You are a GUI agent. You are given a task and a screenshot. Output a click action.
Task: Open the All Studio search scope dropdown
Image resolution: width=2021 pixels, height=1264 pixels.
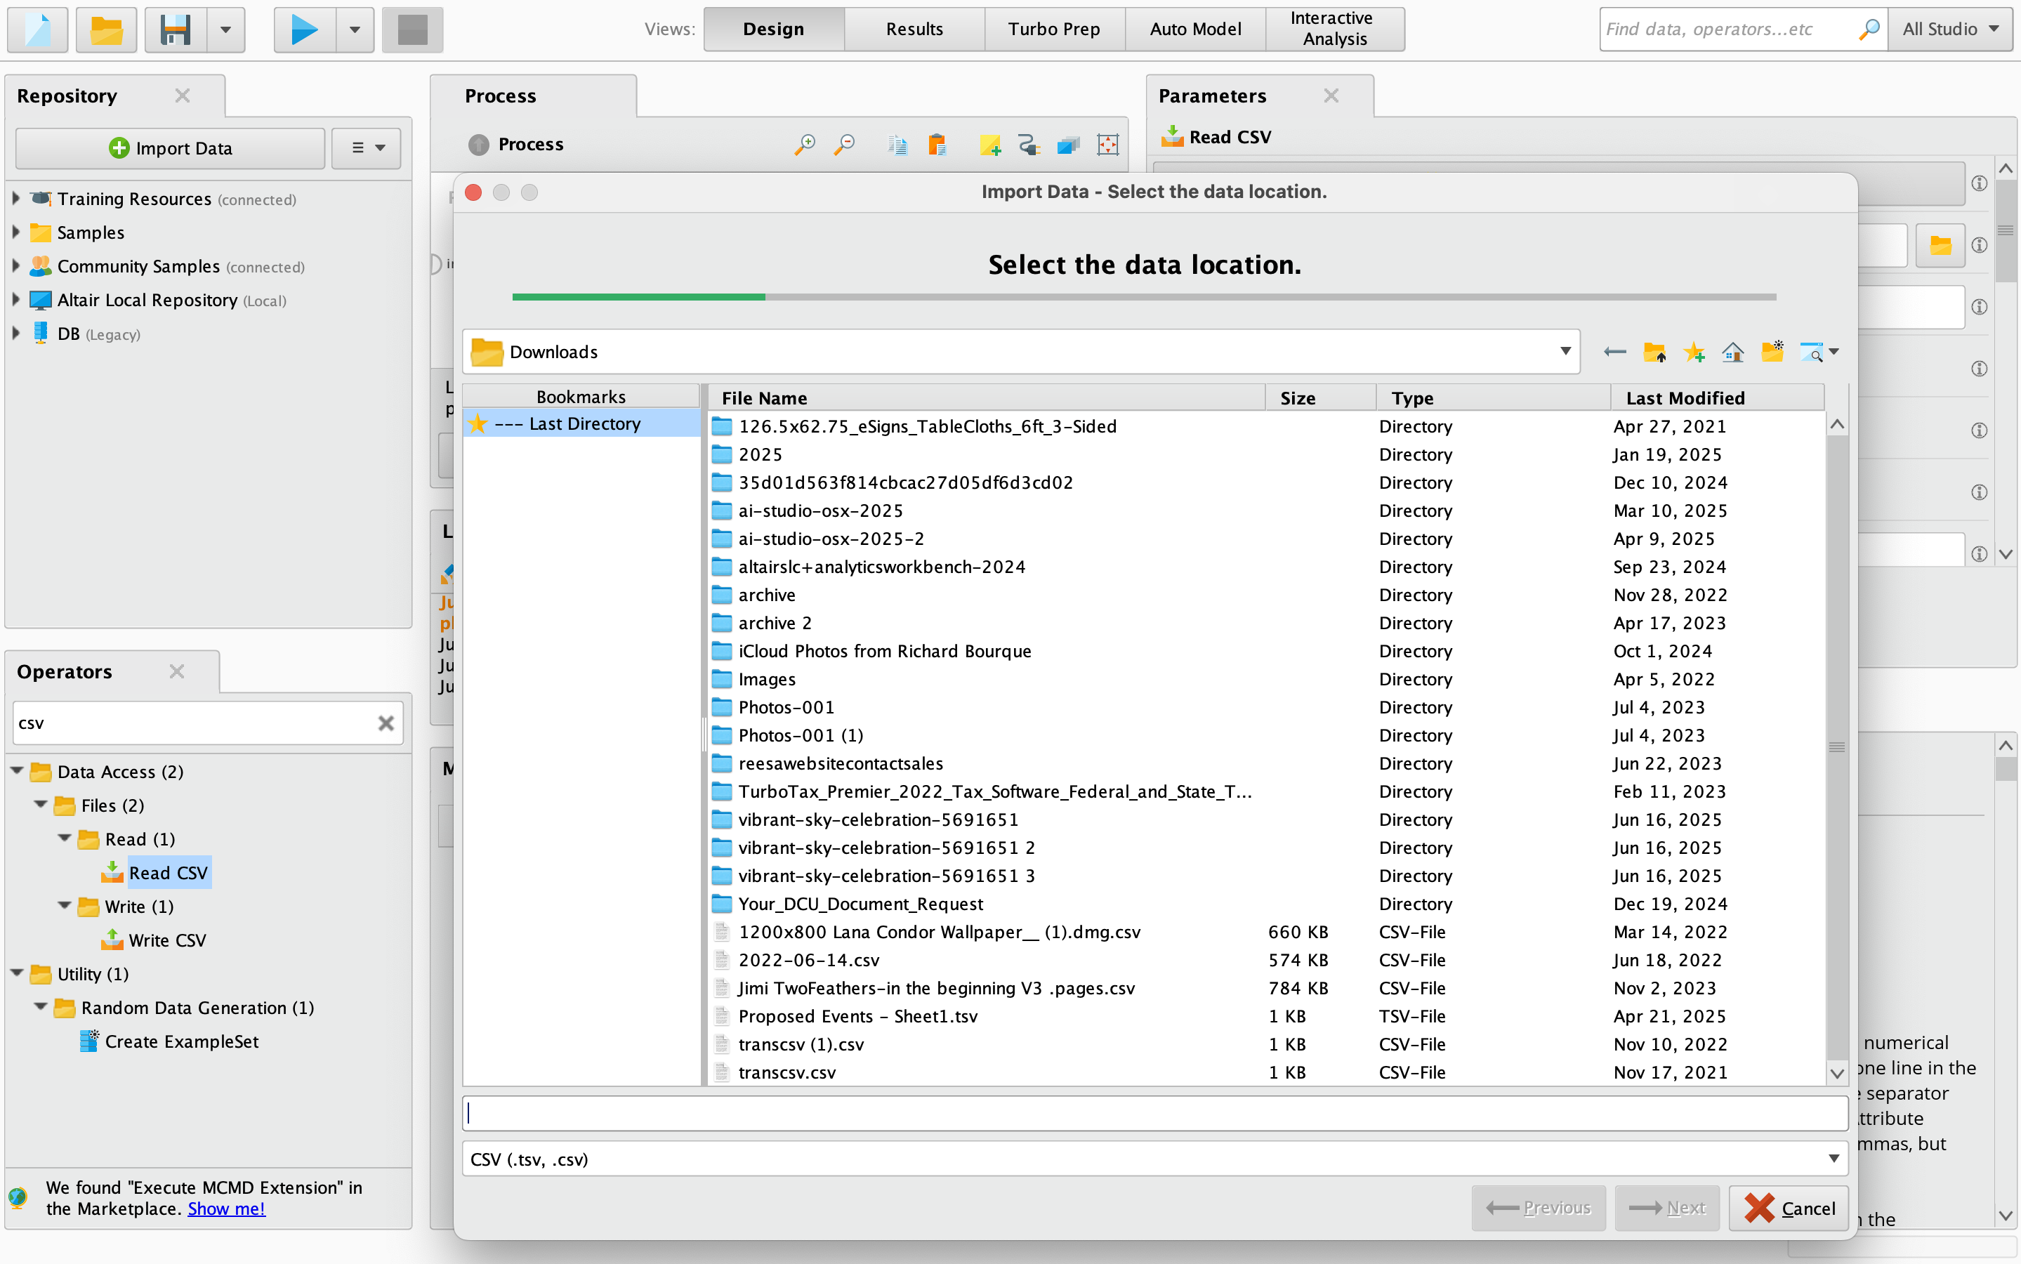[x=1950, y=29]
